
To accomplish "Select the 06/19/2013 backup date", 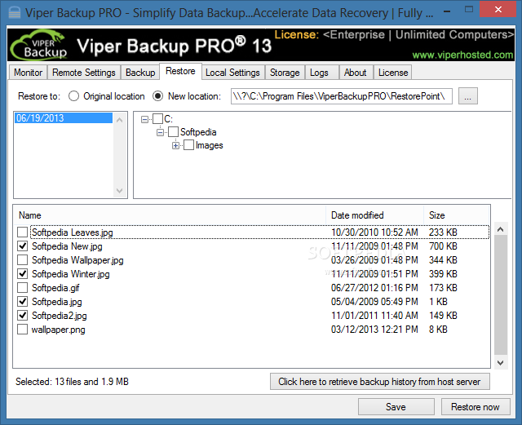I will (x=64, y=118).
